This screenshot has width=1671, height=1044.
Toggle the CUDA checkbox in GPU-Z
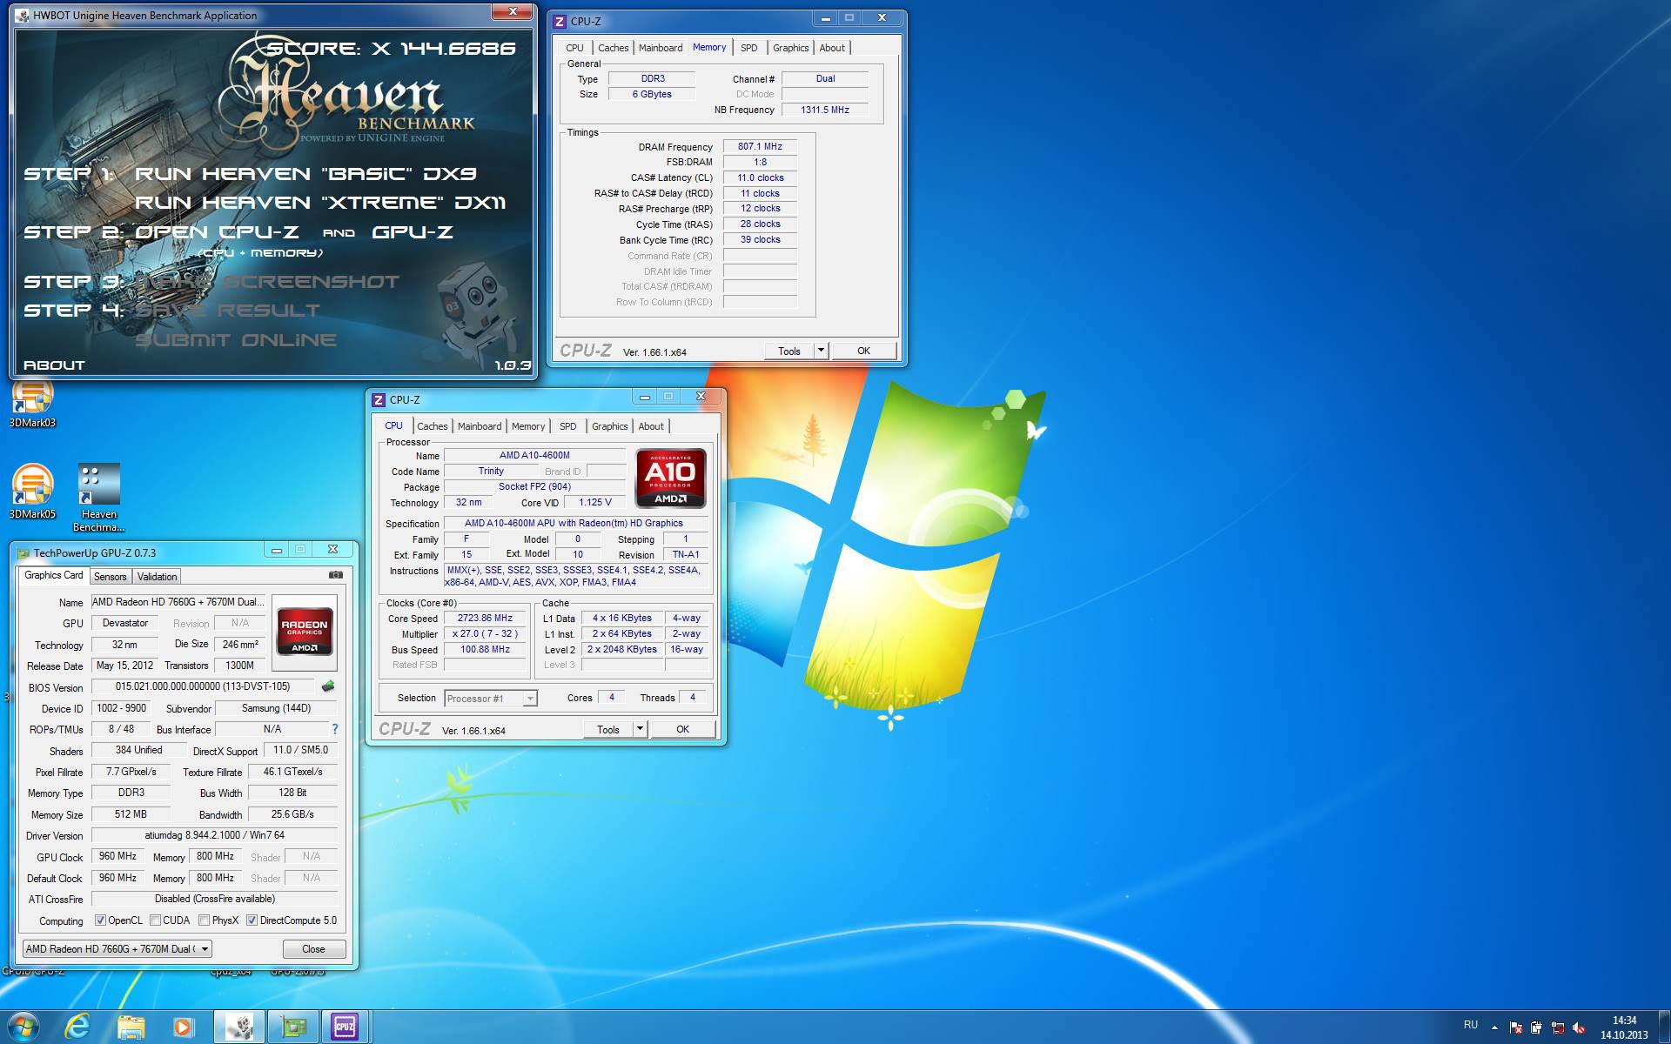tap(155, 920)
